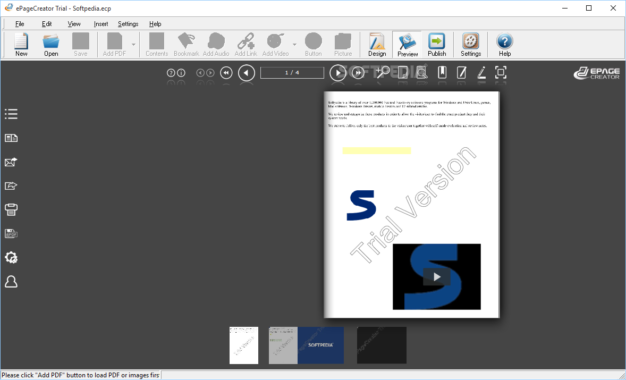This screenshot has width=626, height=380.
Task: Go to previous page arrow
Action: (247, 73)
